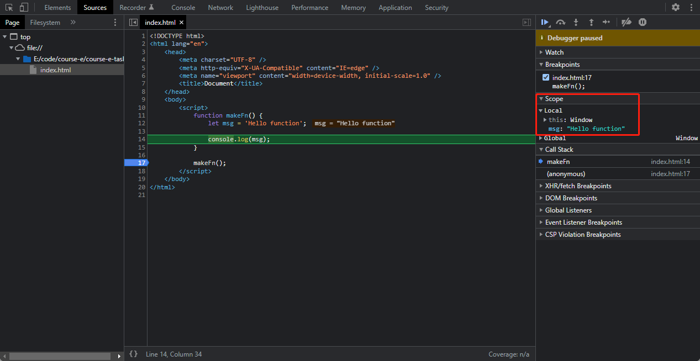The height and width of the screenshot is (361, 700).
Task: Step into next function call
Action: pos(576,22)
